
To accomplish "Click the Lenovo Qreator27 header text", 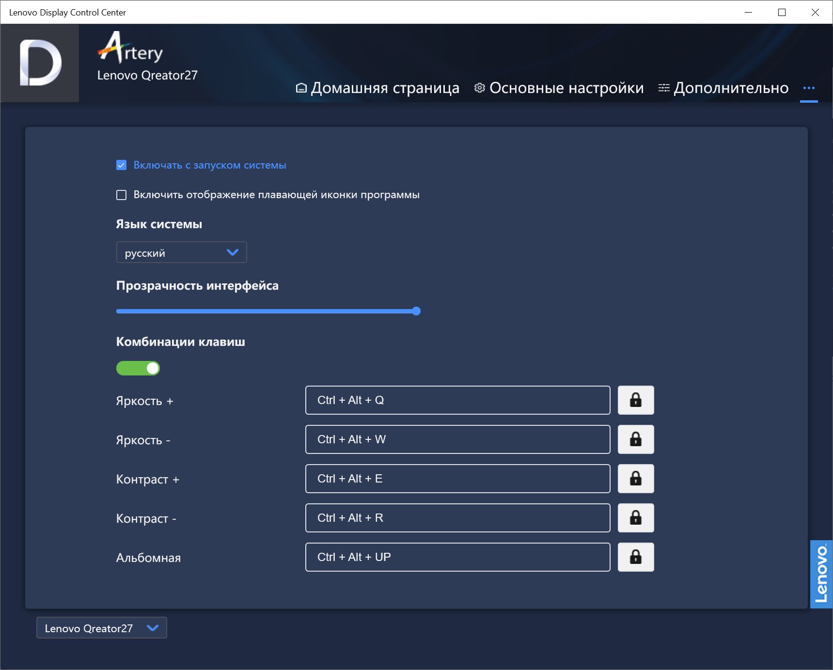I will 147,75.
